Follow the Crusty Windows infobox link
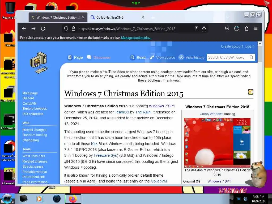This screenshot has height=204, width=272. [x=211, y=114]
